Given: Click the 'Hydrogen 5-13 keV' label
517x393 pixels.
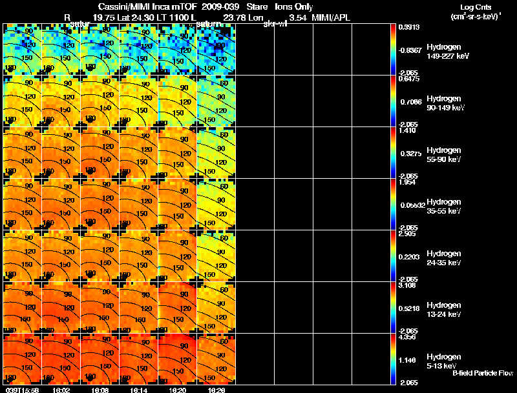Looking at the screenshot, I should pyautogui.click(x=444, y=361).
